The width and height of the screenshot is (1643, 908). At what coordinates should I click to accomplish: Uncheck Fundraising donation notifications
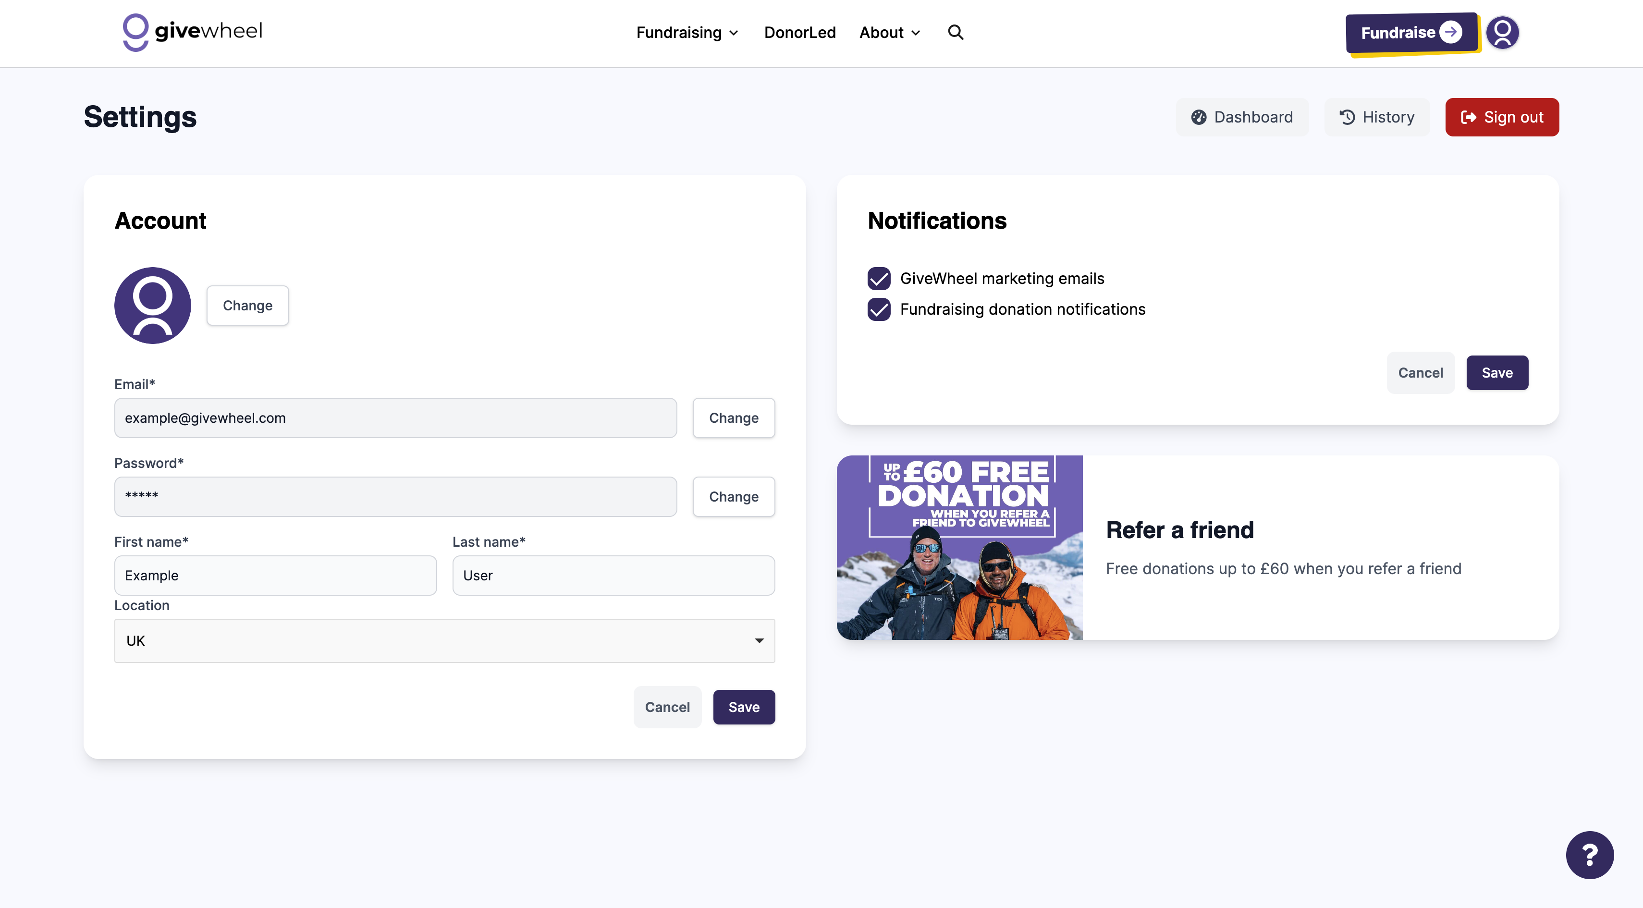[879, 309]
